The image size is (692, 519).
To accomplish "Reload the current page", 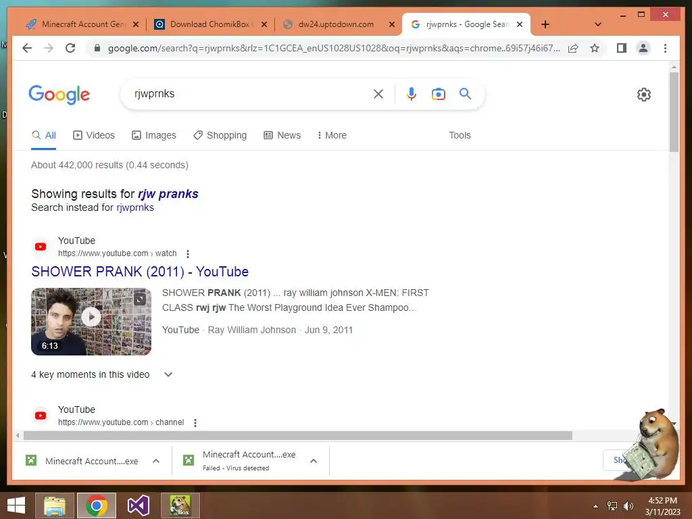I will [x=70, y=48].
